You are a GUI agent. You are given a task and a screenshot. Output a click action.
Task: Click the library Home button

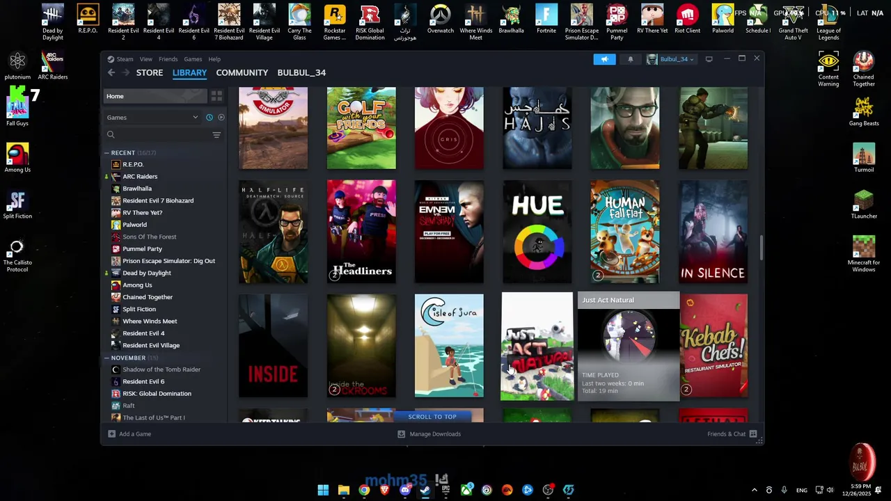tap(156, 96)
